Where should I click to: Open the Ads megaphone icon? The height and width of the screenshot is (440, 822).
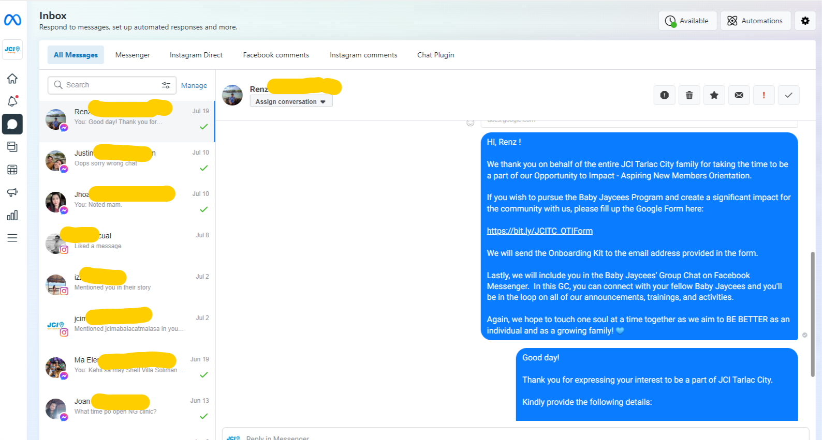pos(12,192)
